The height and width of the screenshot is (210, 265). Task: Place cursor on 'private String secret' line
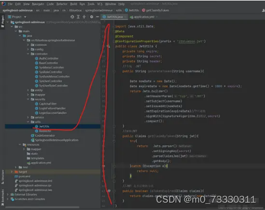point(142,56)
